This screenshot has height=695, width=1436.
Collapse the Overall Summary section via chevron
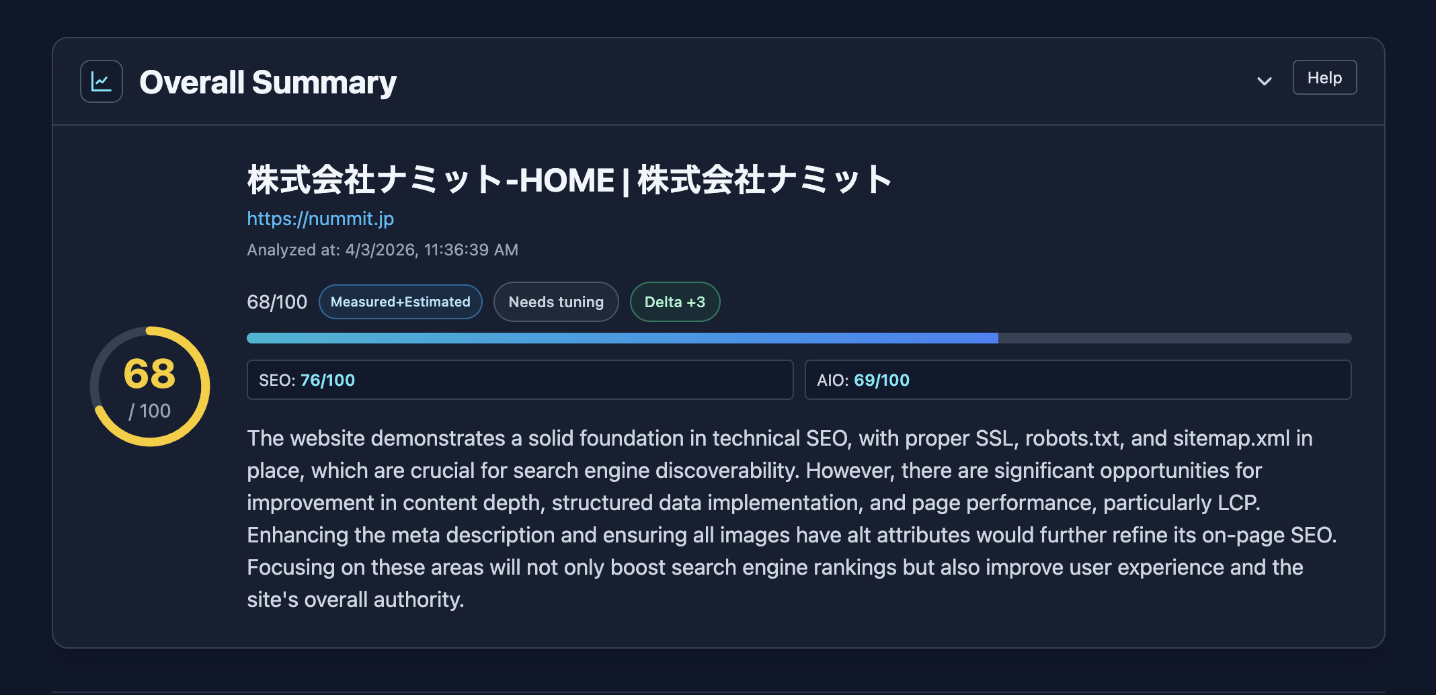click(1265, 81)
